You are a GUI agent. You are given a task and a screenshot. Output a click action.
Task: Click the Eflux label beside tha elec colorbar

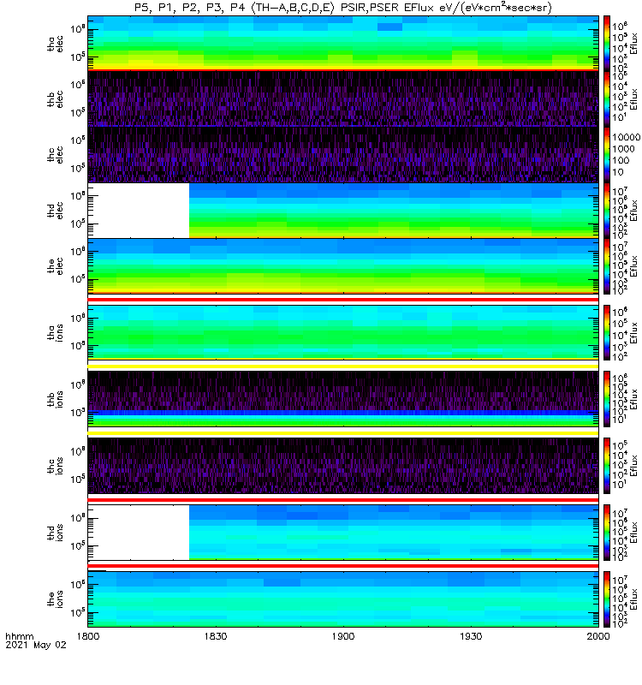(x=633, y=44)
